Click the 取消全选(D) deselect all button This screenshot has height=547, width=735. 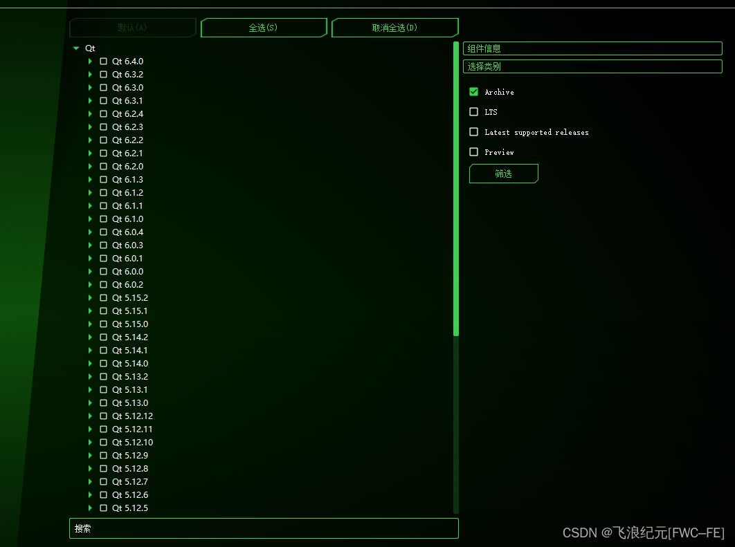point(394,28)
